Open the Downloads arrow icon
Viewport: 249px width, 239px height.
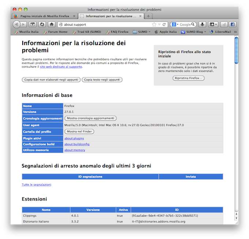click(202, 24)
